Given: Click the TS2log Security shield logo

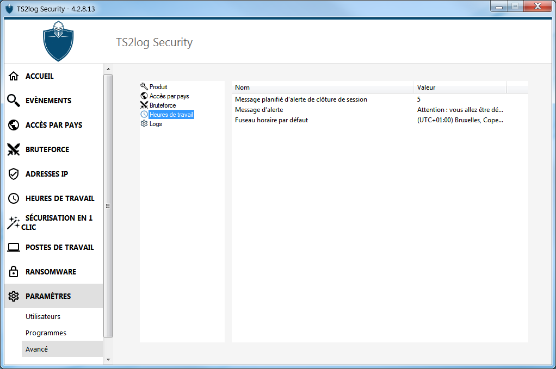Looking at the screenshot, I should pos(58,41).
